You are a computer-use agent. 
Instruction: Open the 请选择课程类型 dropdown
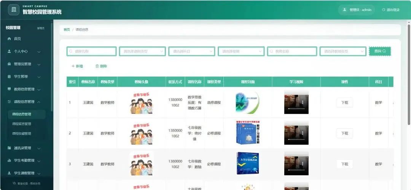tap(142, 51)
